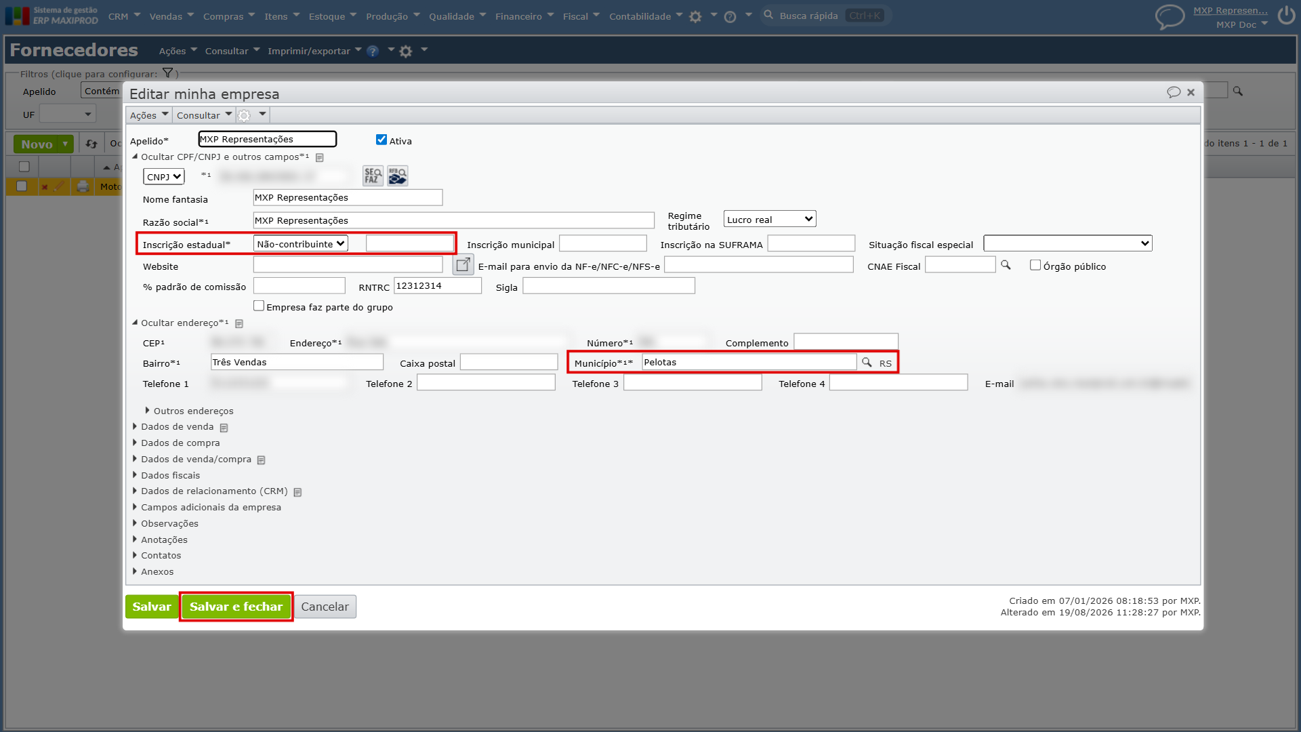Screen dimensions: 1301x732
Task: Click the Salvar button
Action: pos(152,607)
